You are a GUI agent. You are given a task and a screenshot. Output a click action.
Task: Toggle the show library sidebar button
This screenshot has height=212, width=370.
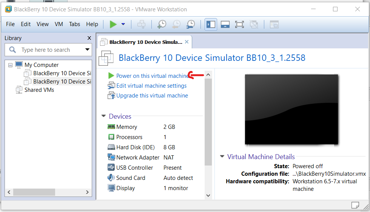(211, 24)
